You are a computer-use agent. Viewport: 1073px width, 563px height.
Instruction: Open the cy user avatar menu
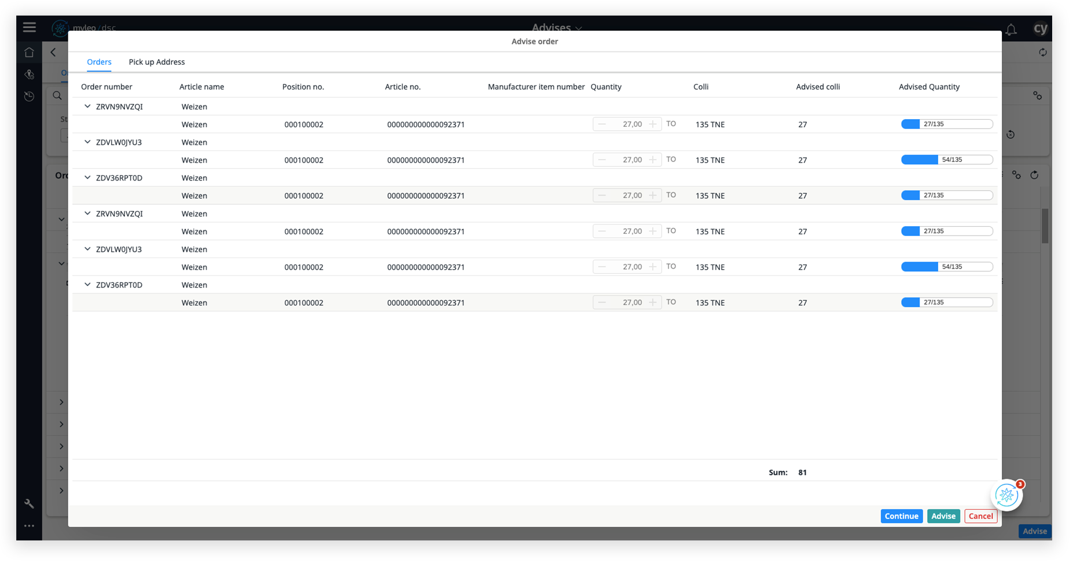1040,29
